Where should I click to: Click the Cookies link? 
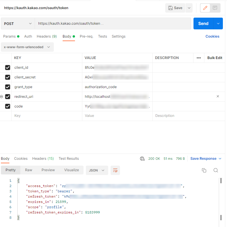coord(212,36)
